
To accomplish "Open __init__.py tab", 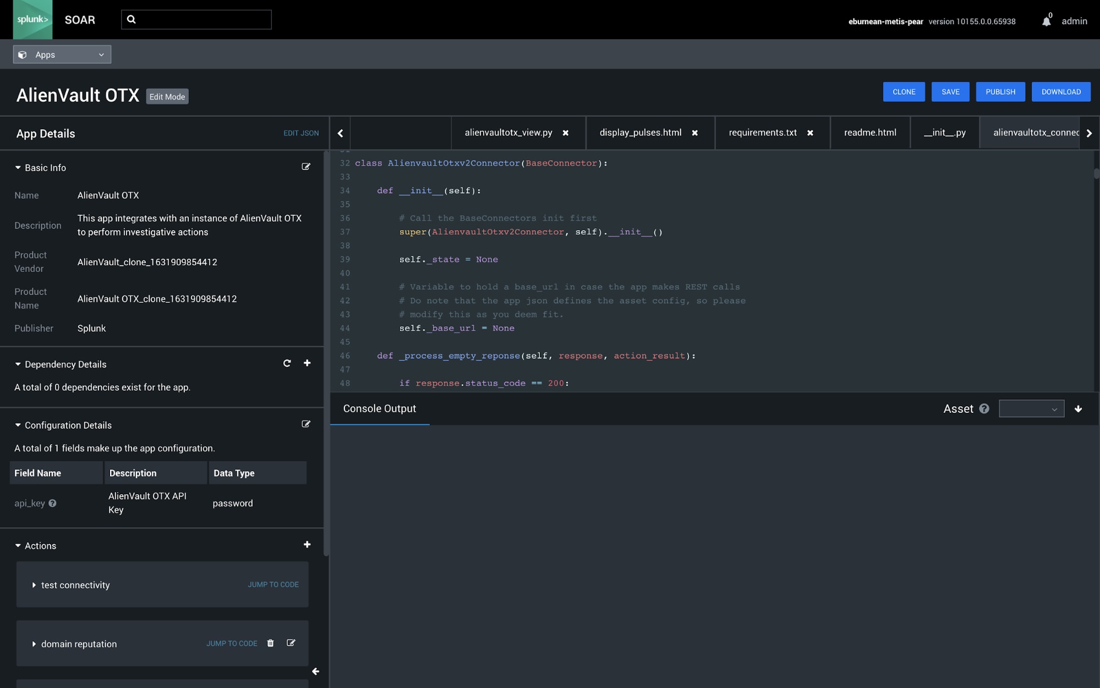I will [x=944, y=133].
